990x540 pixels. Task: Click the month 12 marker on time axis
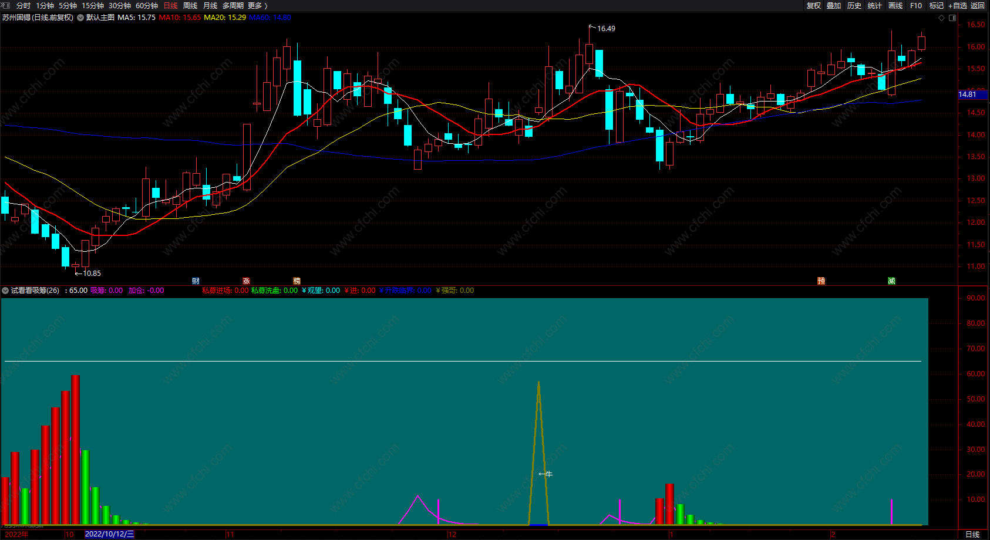click(x=452, y=535)
